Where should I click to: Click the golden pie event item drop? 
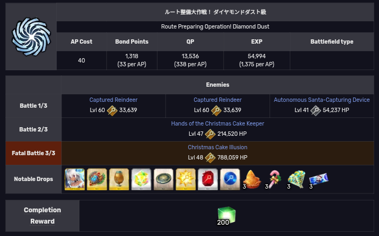(x=252, y=179)
